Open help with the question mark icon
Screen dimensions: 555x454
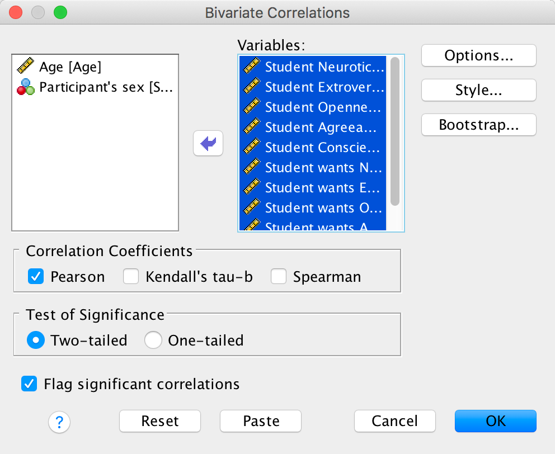pyautogui.click(x=60, y=422)
